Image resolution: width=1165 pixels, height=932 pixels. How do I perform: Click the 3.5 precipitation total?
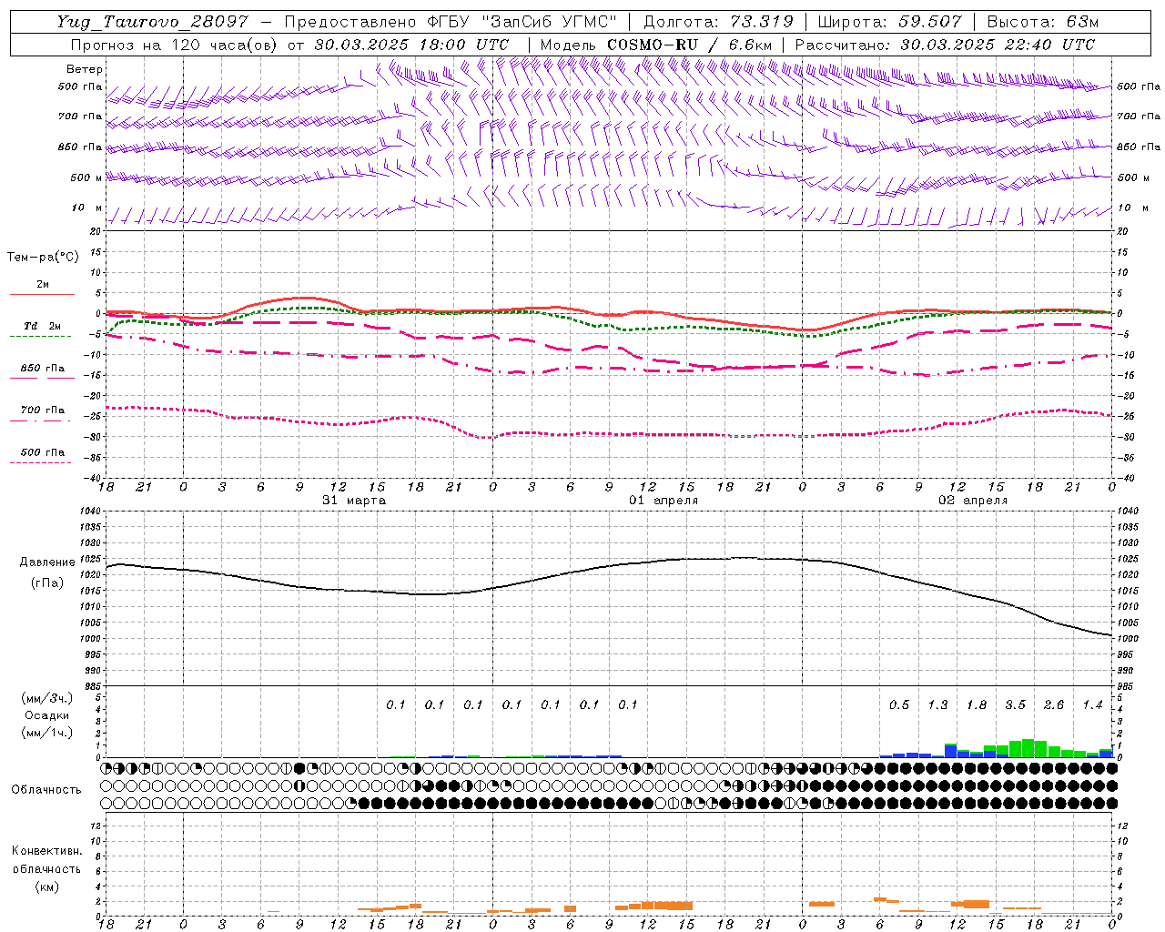(x=1016, y=705)
